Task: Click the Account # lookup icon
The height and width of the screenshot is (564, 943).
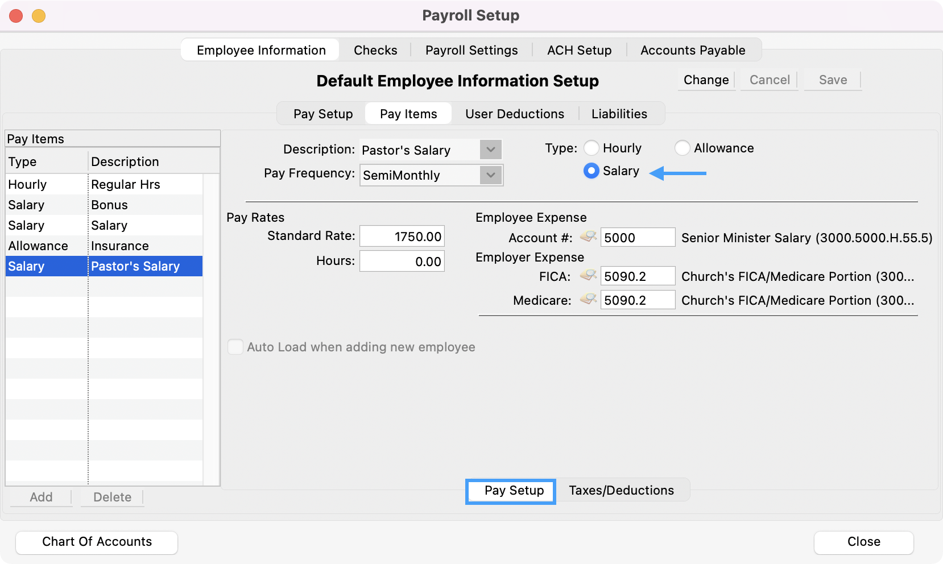Action: 588,237
